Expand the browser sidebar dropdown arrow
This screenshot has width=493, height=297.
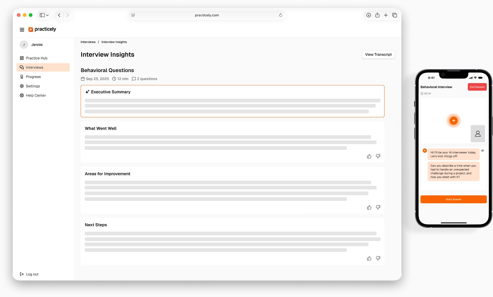tap(48, 15)
